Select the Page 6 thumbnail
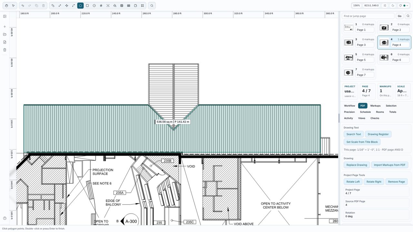This screenshot has width=413, height=232. pyautogui.click(x=384, y=57)
